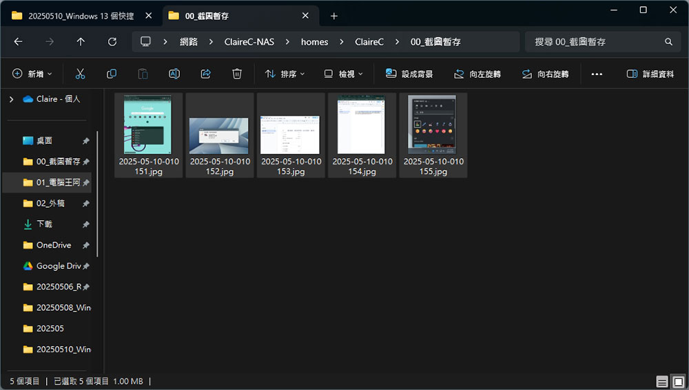Select thumbnail 2025-05-10-010154.jpg
The height and width of the screenshot is (390, 689).
[362, 135]
